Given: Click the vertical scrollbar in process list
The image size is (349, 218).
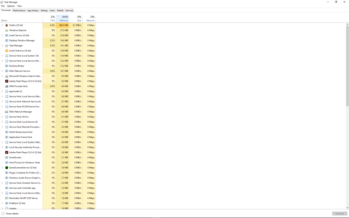Looking at the screenshot, I should (347, 65).
